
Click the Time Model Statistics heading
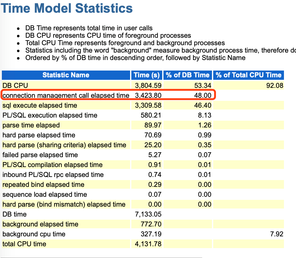(x=67, y=8)
